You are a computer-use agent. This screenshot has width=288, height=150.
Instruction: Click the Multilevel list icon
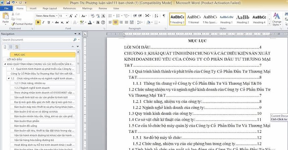[x=126, y=16]
